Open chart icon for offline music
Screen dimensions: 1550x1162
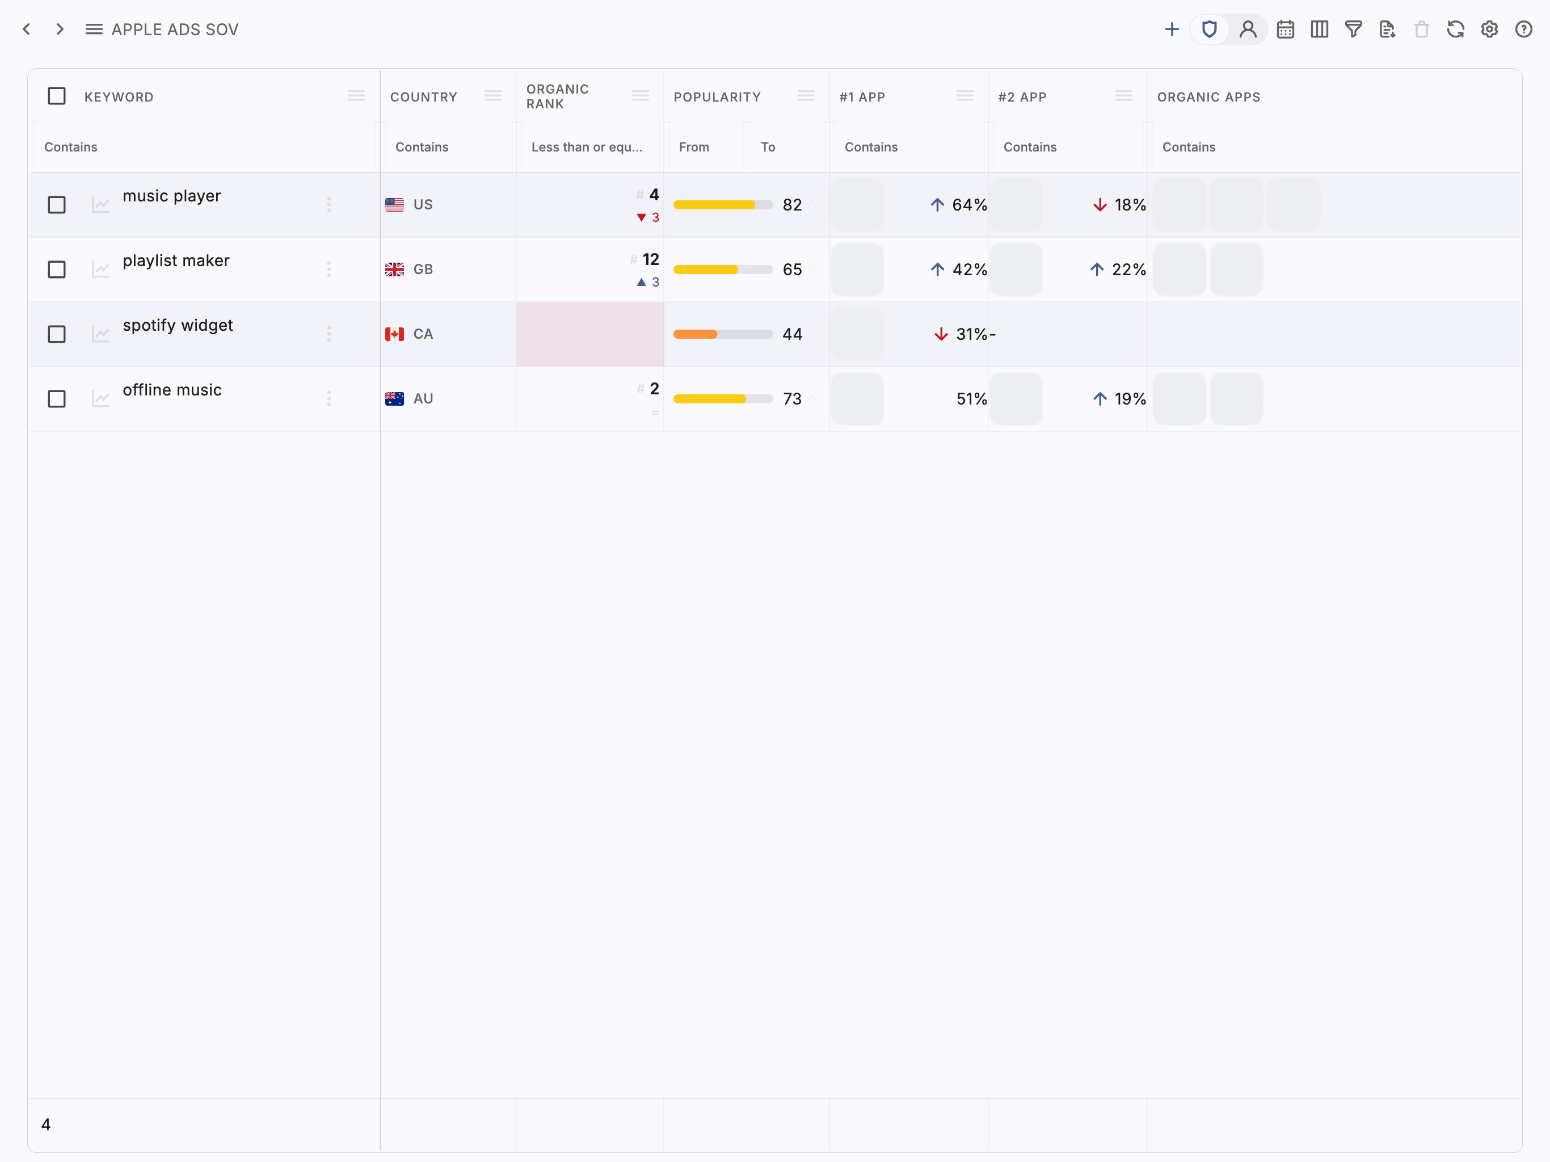click(100, 399)
